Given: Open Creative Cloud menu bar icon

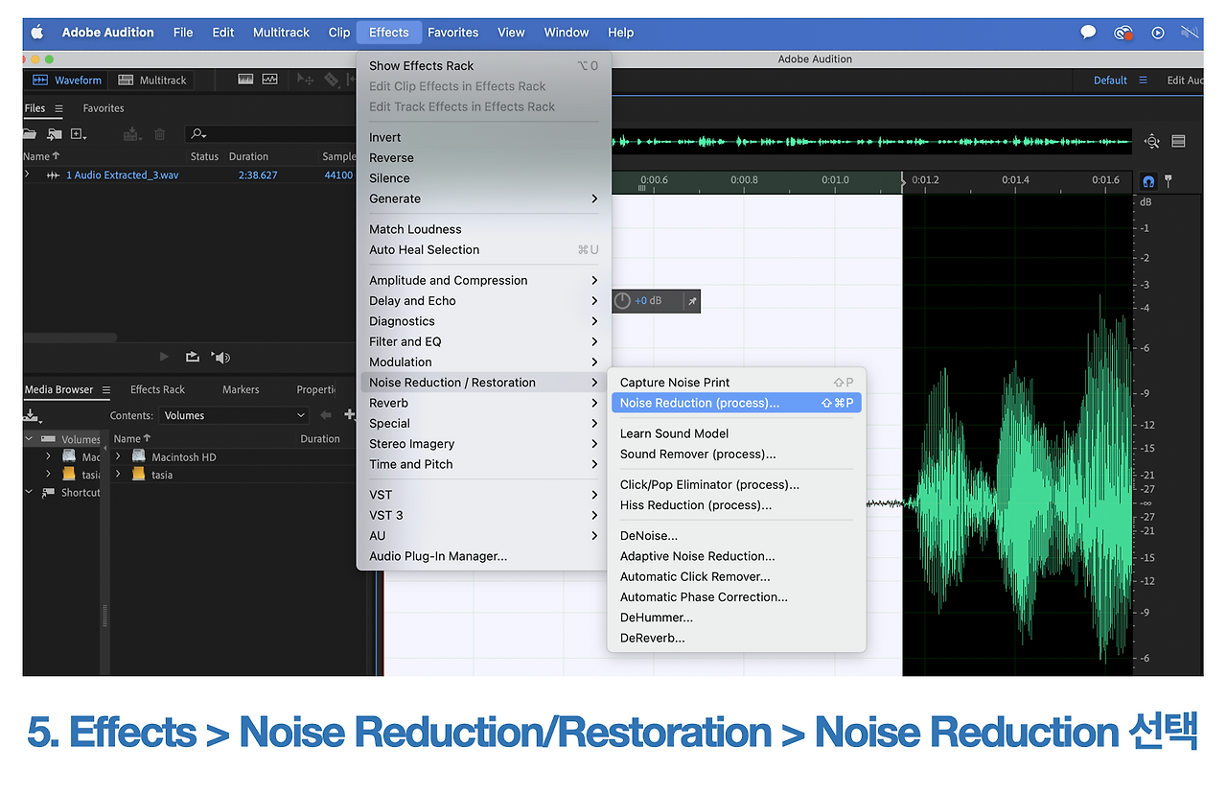Looking at the screenshot, I should (x=1123, y=33).
